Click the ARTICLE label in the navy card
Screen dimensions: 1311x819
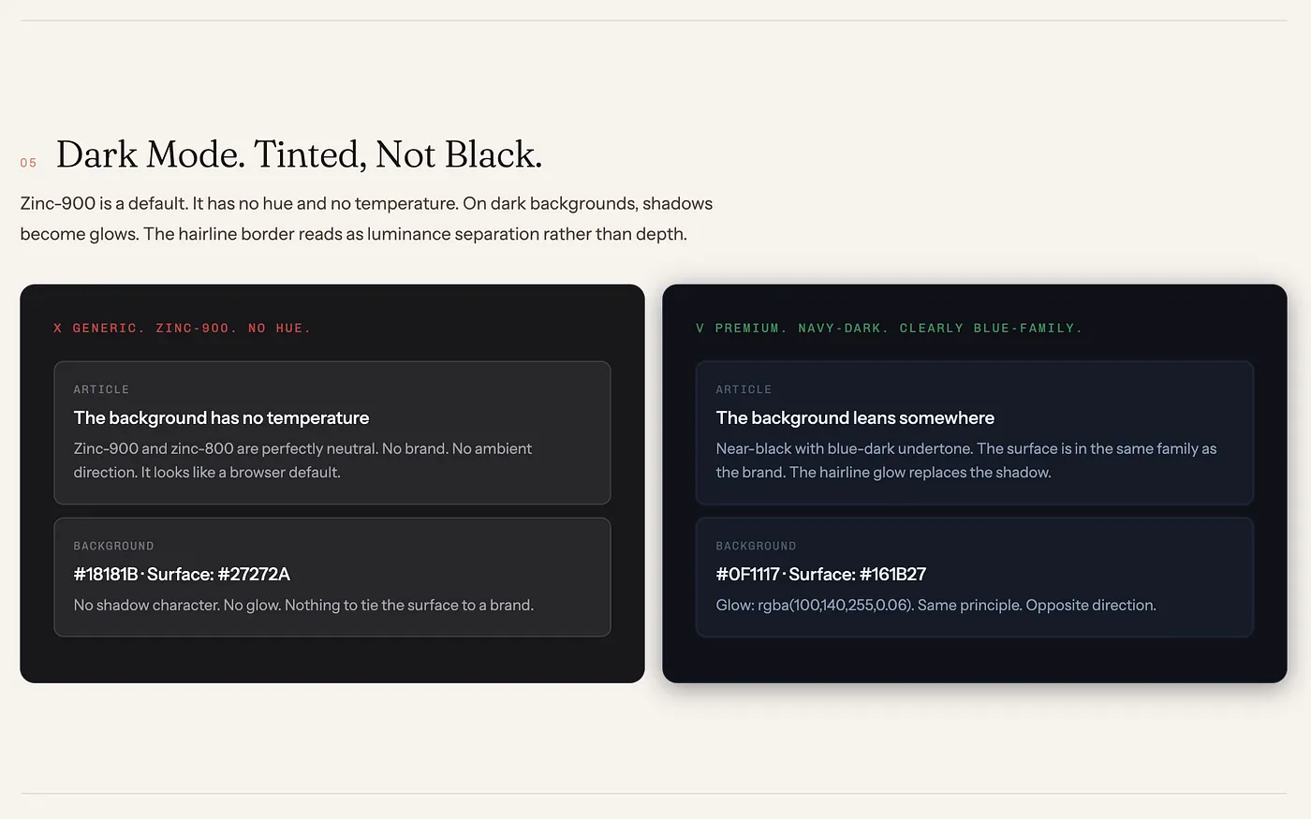click(744, 389)
